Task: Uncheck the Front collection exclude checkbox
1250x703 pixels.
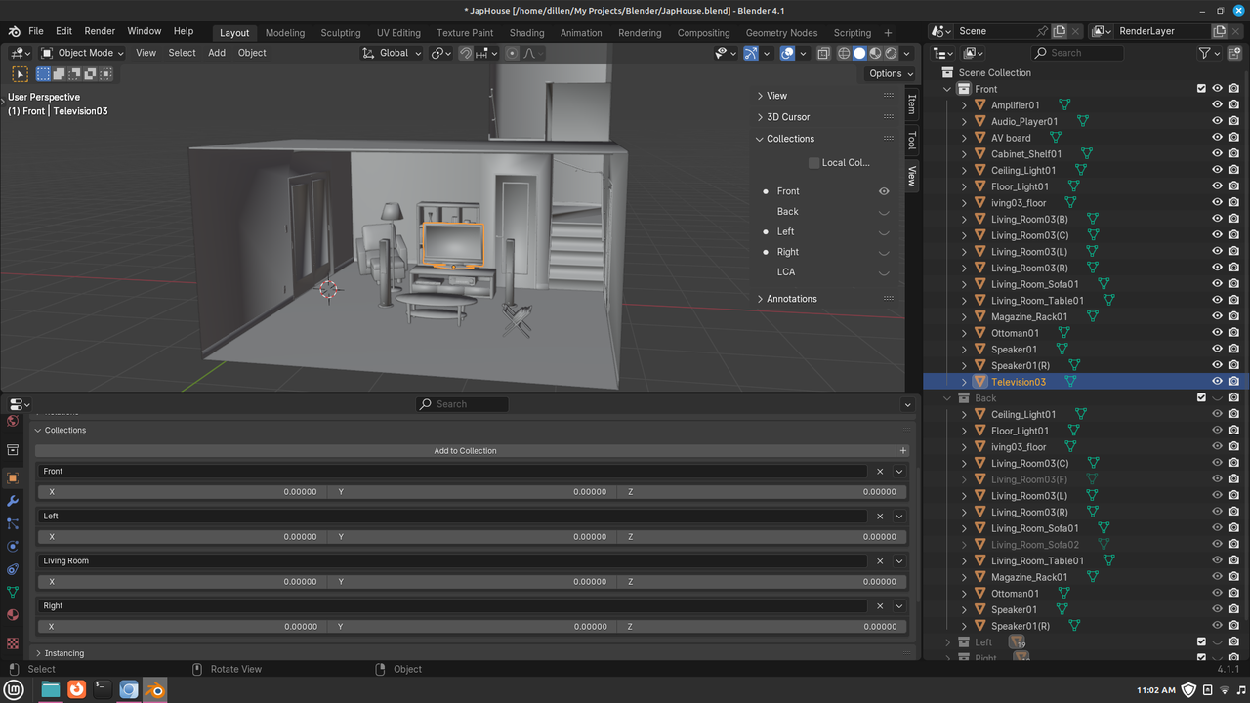Action: pos(1201,89)
